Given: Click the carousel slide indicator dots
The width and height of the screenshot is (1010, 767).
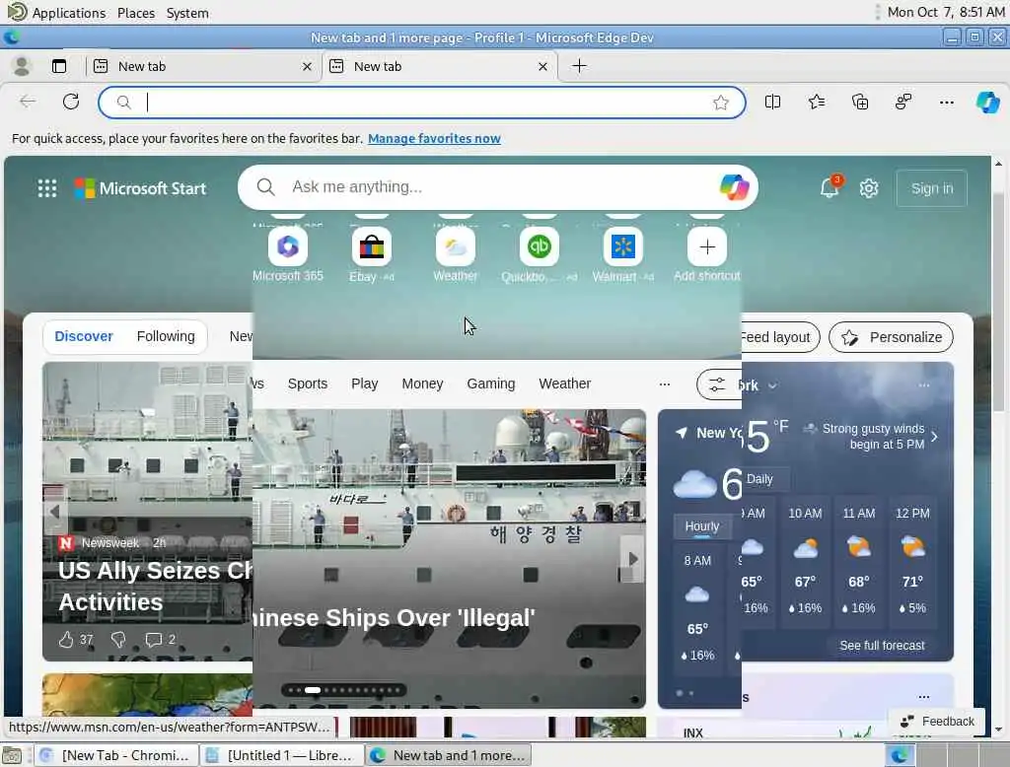Looking at the screenshot, I should tap(344, 690).
